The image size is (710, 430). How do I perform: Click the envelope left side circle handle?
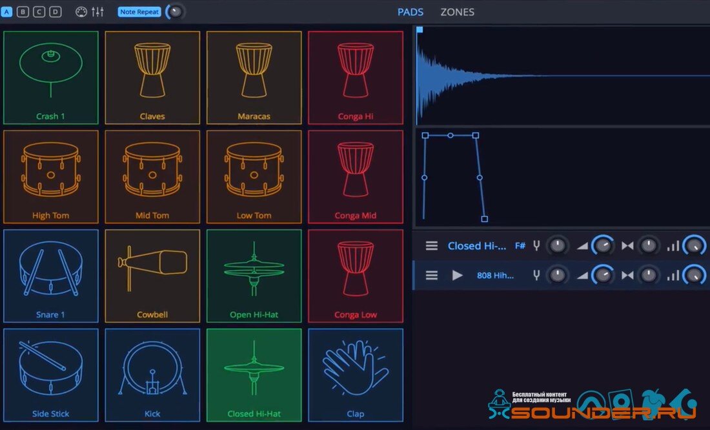pos(424,178)
